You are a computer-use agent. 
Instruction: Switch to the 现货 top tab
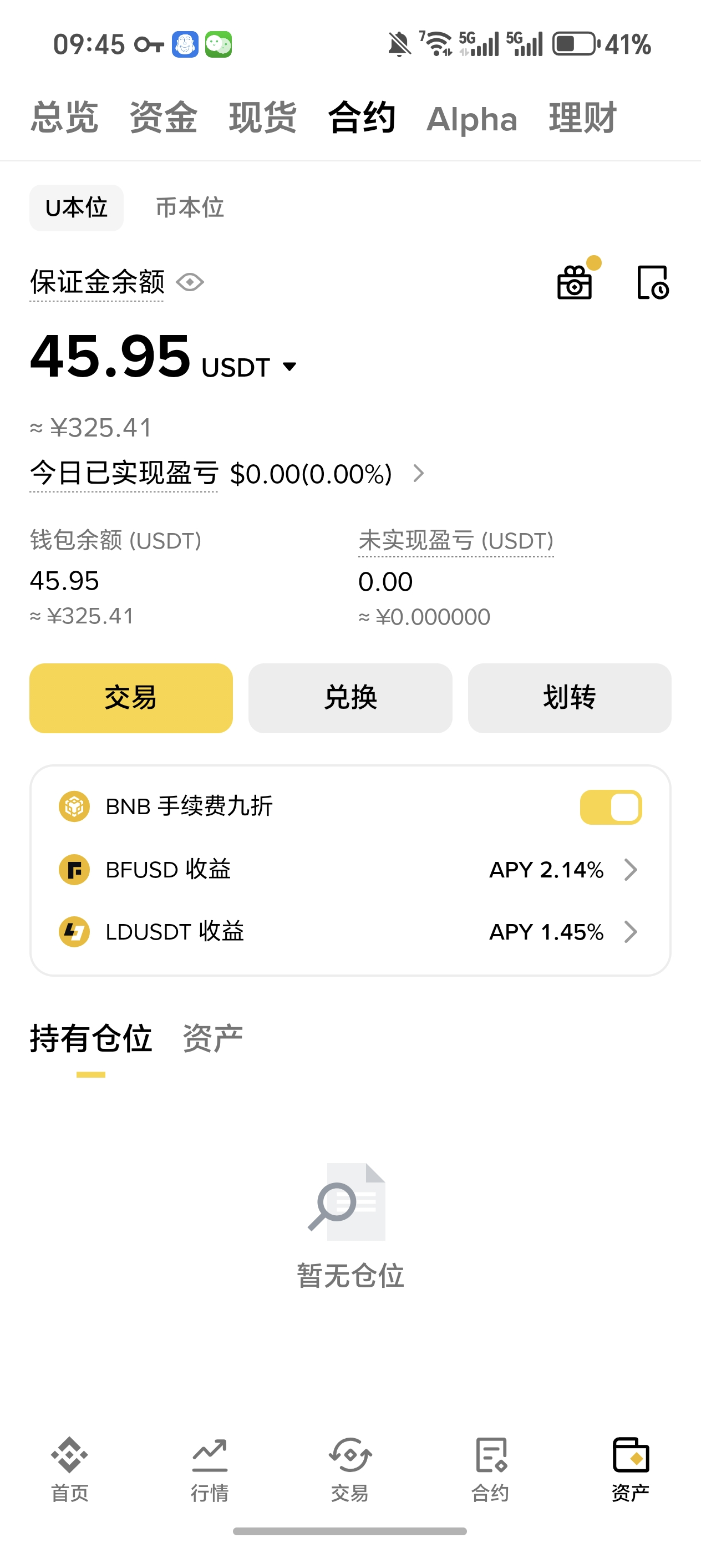click(x=263, y=118)
